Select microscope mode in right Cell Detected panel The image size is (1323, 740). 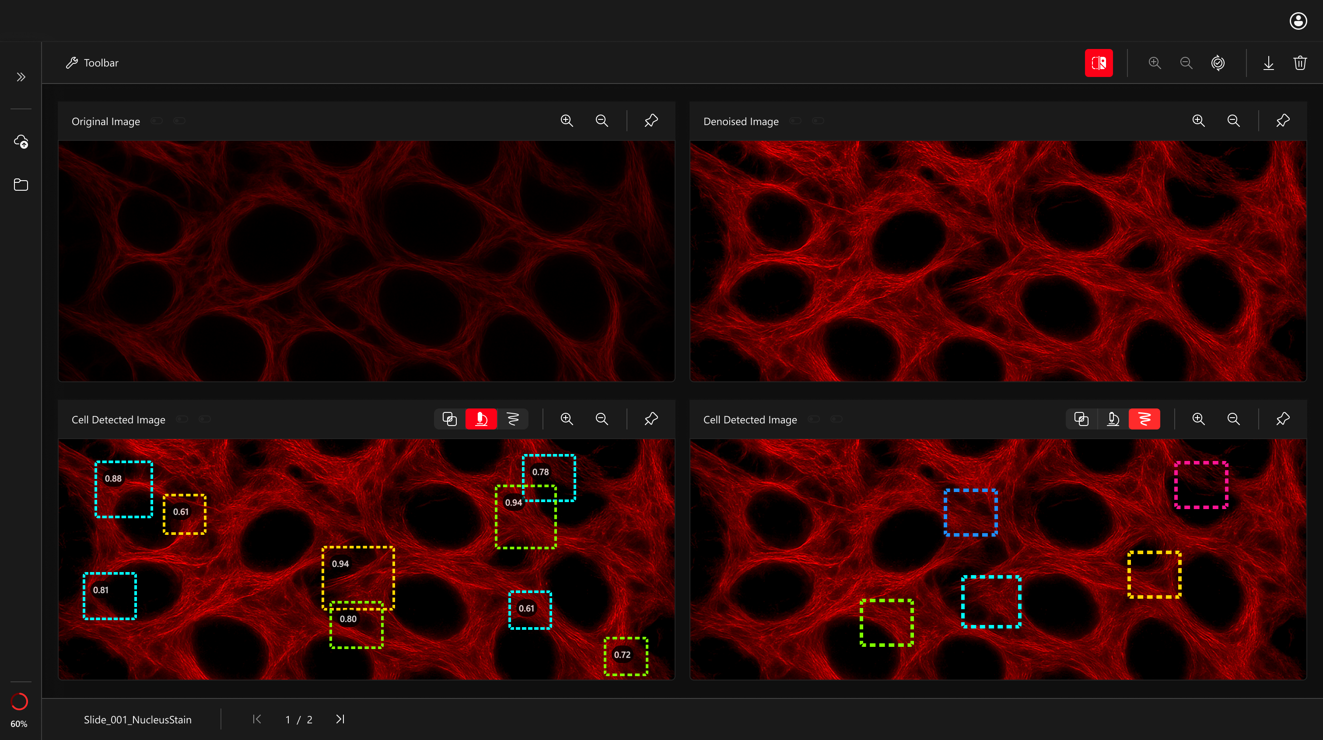tap(1113, 419)
